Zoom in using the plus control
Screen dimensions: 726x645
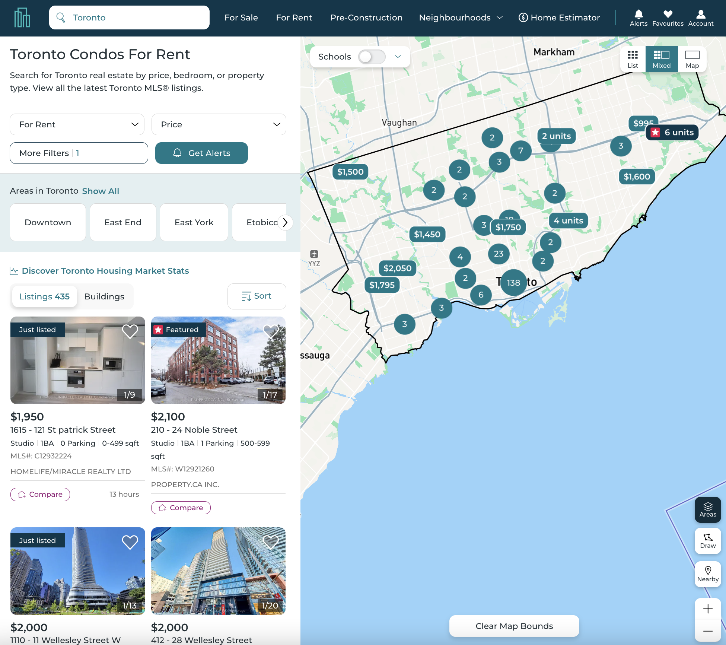click(708, 608)
